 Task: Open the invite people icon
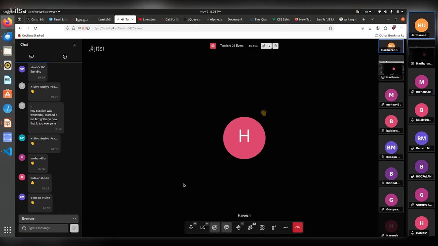coord(274,228)
